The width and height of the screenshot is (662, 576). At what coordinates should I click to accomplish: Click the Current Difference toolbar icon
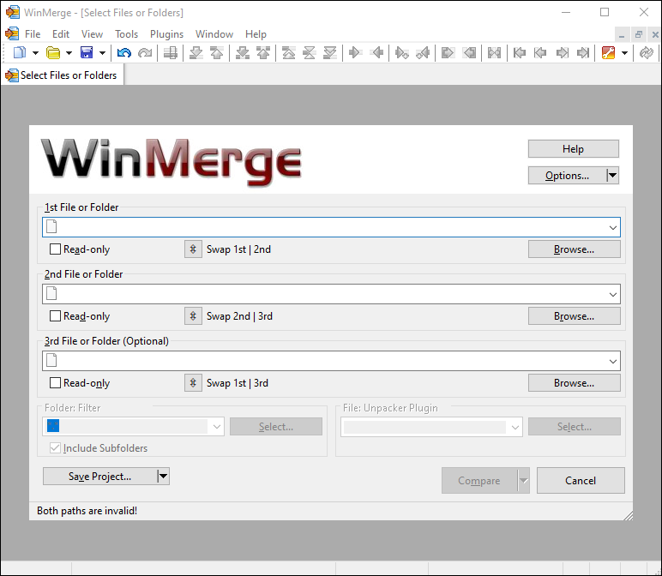point(309,53)
